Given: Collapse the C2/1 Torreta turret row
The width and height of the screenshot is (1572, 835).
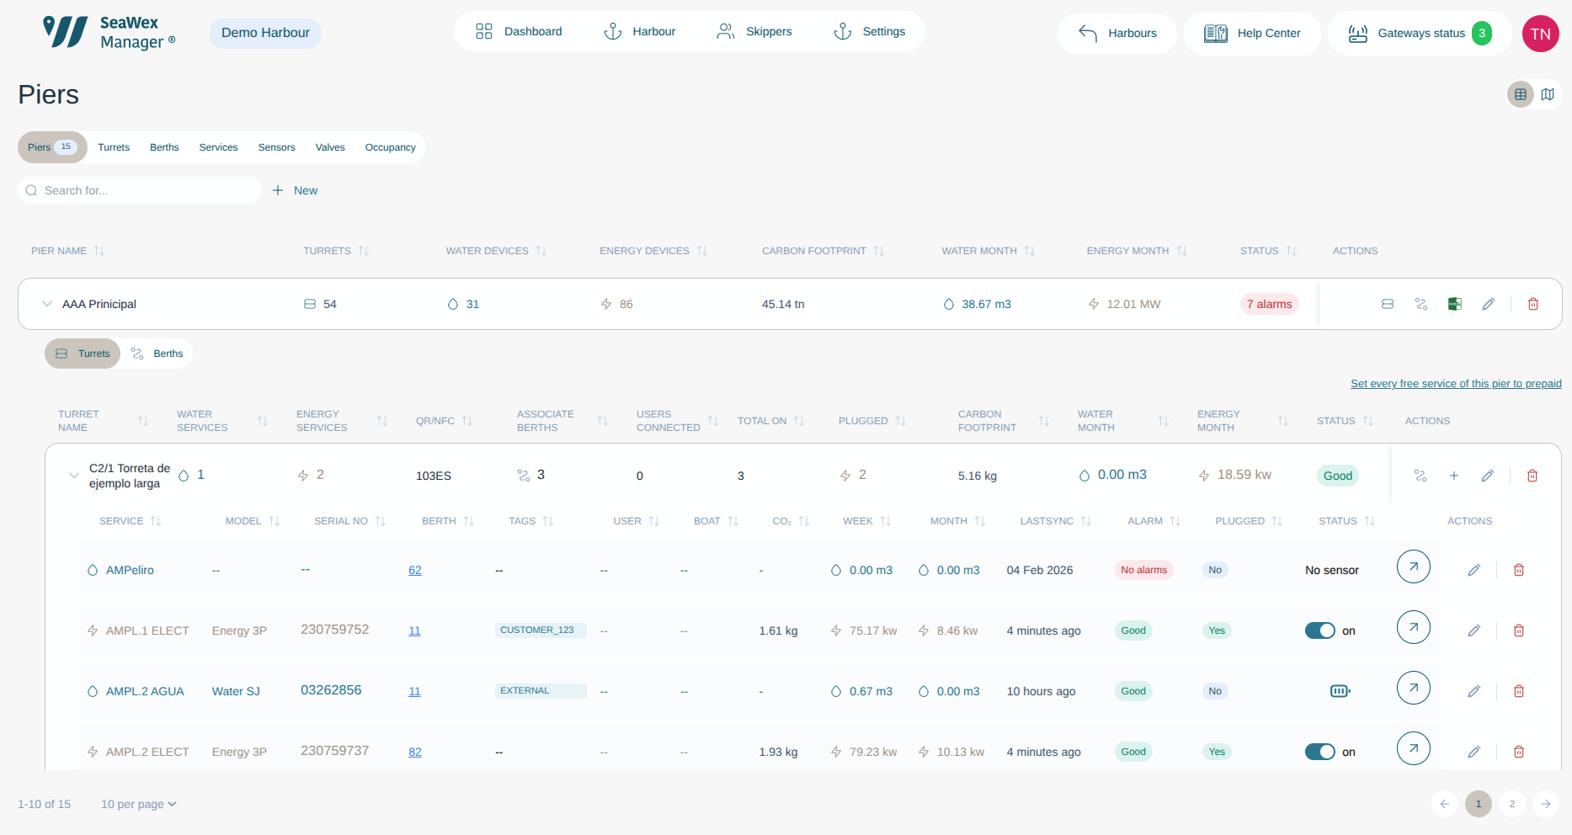Looking at the screenshot, I should (74, 476).
